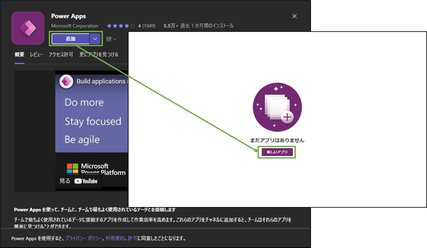427x248 pixels.
Task: Select the 概要 tab
Action: pos(19,54)
